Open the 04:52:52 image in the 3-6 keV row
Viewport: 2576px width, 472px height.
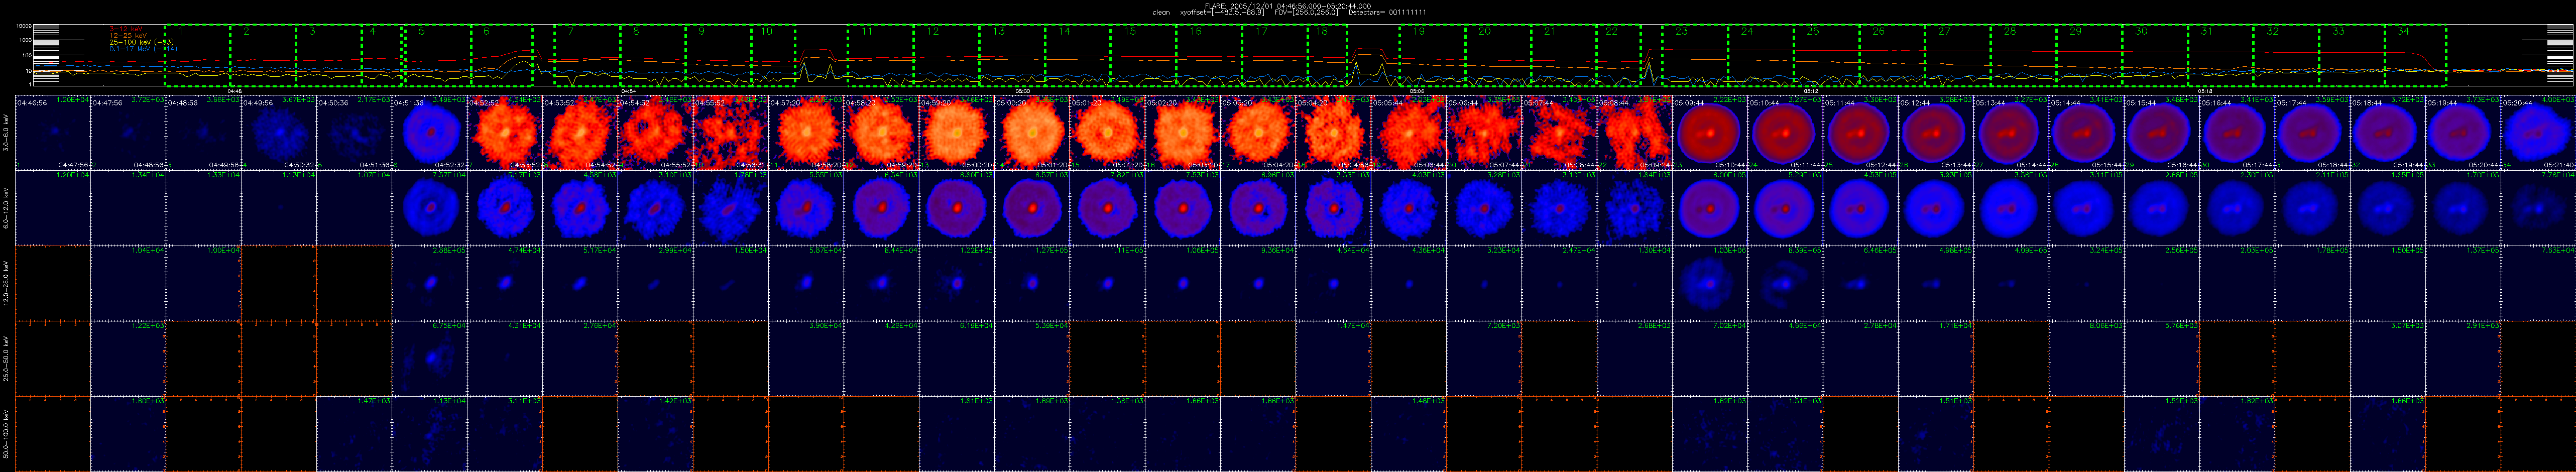click(505, 132)
